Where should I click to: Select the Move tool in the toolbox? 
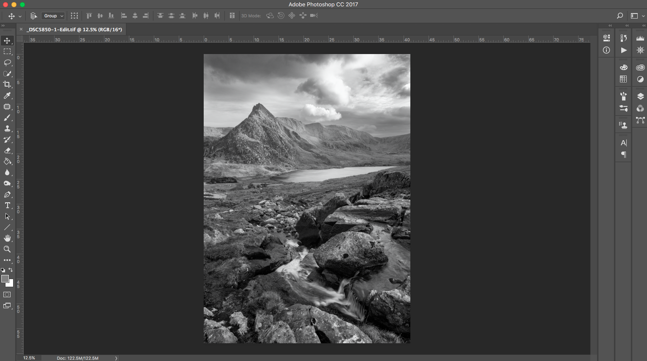[7, 41]
